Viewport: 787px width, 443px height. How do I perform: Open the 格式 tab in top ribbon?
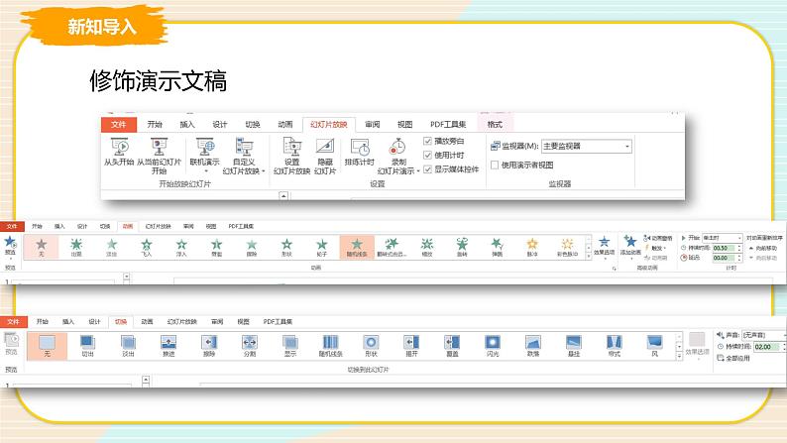point(495,125)
